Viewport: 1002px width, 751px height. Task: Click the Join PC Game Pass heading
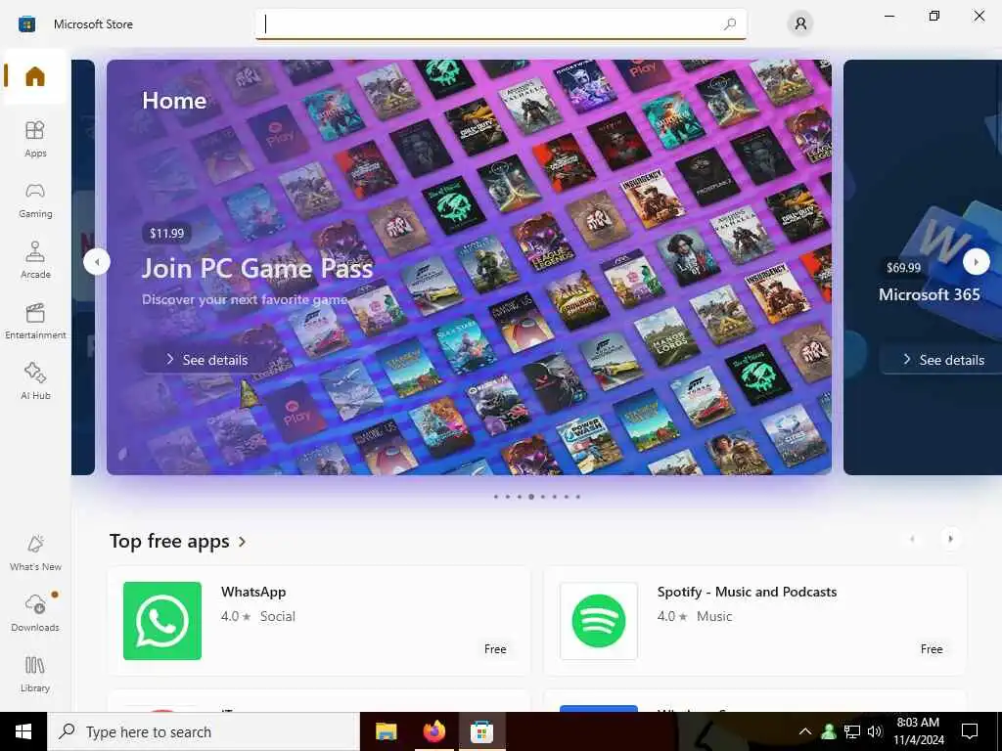pos(257,268)
